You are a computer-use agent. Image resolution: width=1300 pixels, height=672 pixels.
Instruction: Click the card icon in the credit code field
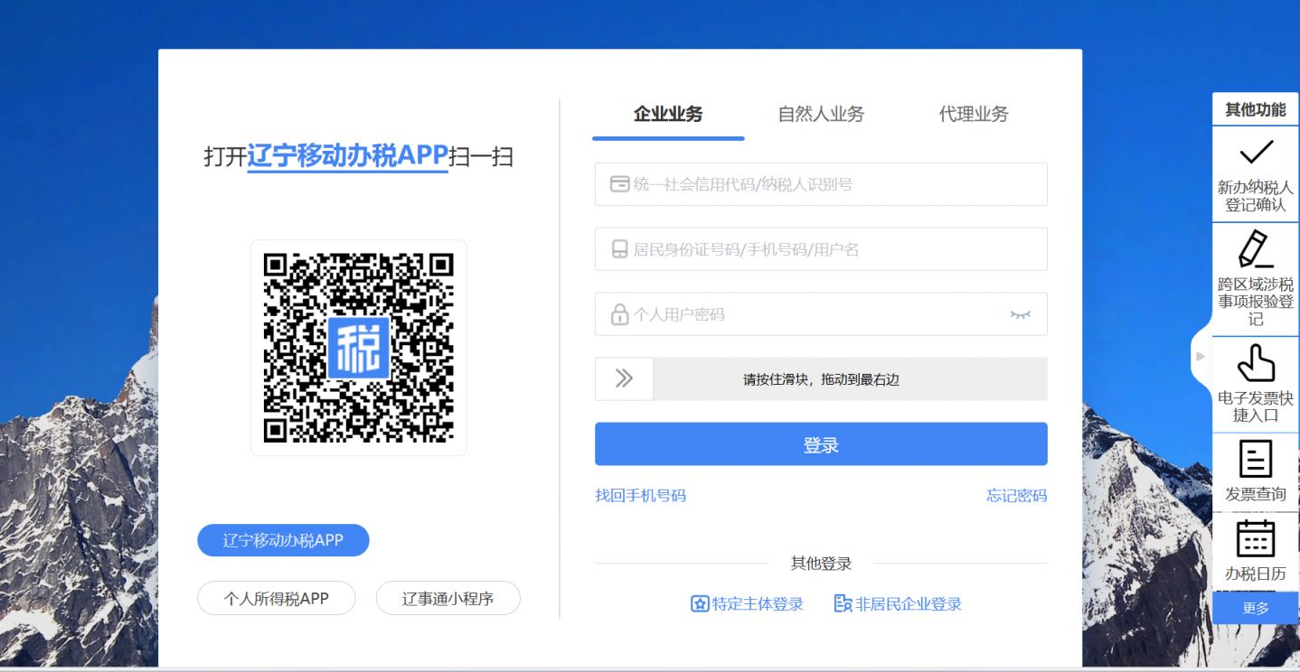coord(619,184)
